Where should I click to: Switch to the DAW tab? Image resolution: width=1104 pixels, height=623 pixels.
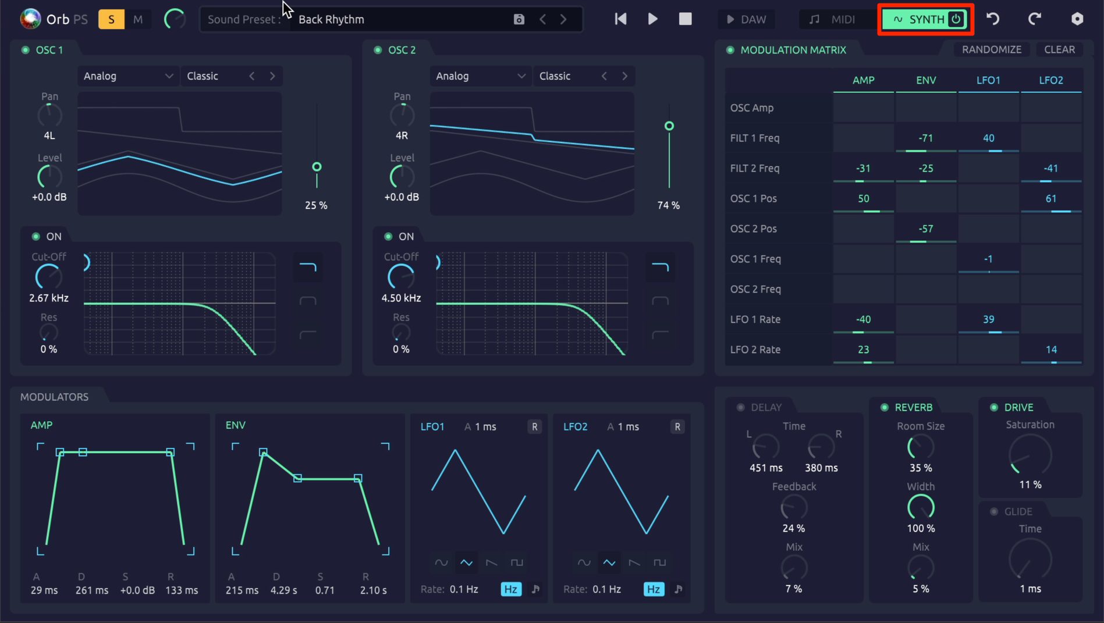pos(746,19)
